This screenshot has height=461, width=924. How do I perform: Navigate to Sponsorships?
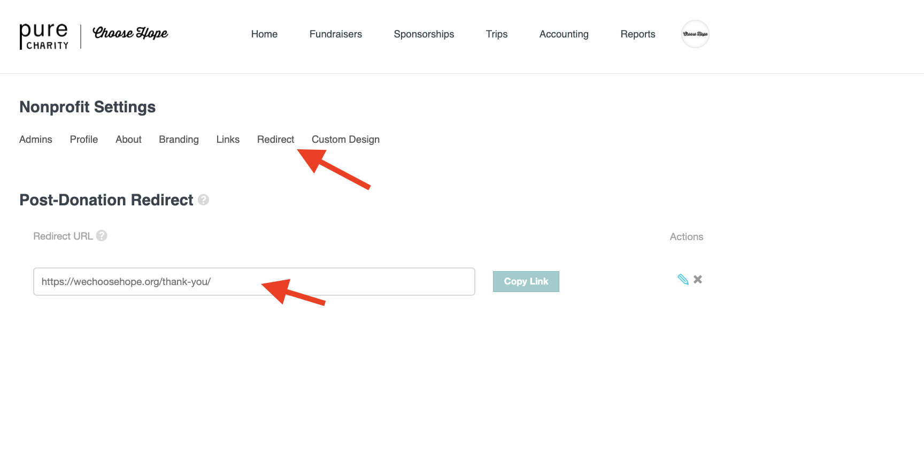pos(423,34)
